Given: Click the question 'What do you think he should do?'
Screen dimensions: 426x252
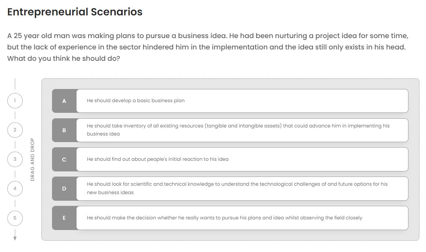Looking at the screenshot, I should tap(64, 59).
